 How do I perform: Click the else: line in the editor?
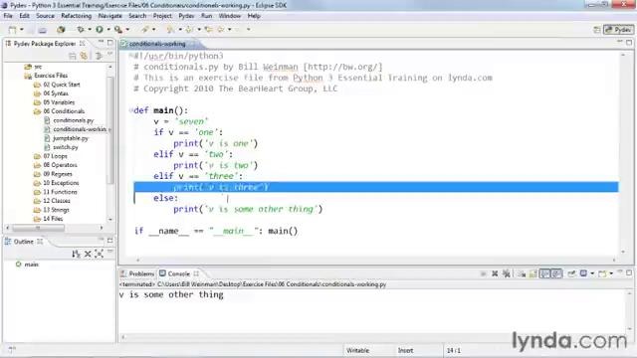coord(166,198)
